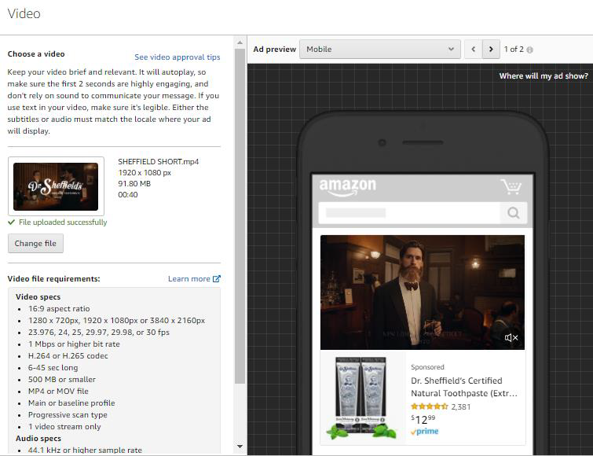Click the Change file button
Viewport: 593px width, 456px height.
tap(35, 243)
